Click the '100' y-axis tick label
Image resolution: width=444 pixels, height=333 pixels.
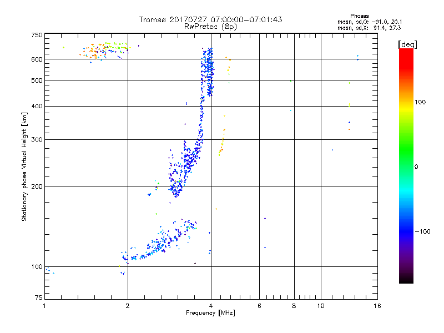(37, 266)
